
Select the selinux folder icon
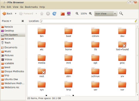pos(95,71)
